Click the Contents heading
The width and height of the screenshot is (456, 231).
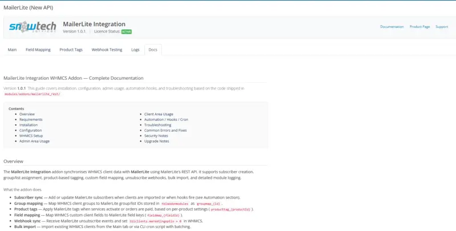[17, 108]
